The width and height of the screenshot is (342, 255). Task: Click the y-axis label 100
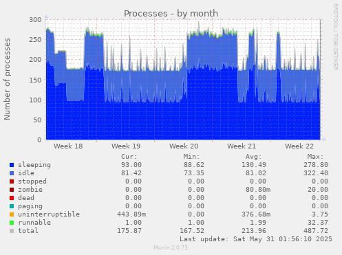click(35, 100)
